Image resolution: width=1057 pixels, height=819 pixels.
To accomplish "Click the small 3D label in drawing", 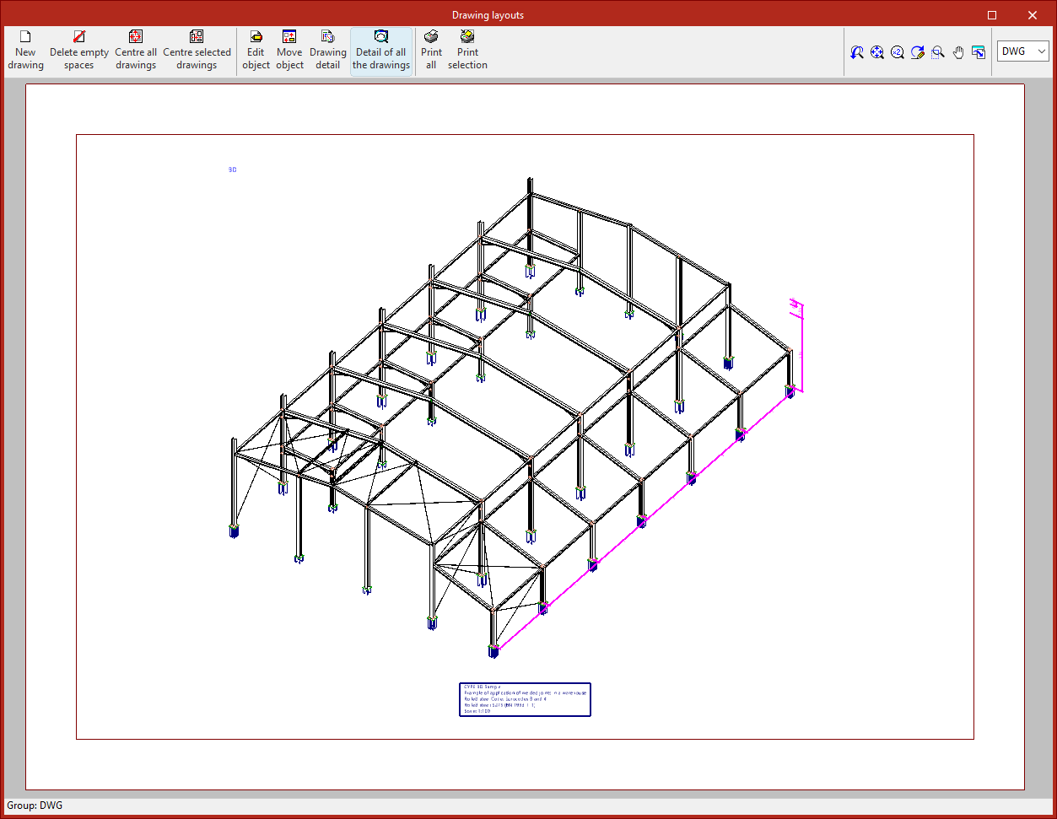I will click(232, 170).
